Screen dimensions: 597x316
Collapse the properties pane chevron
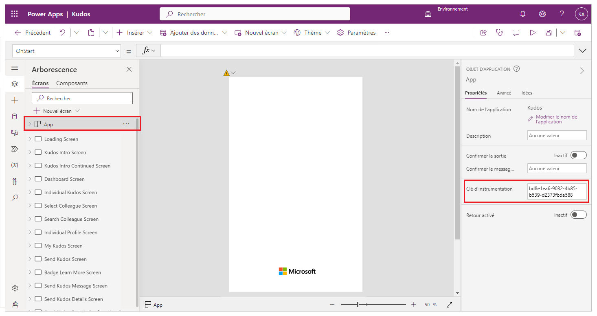tap(582, 71)
